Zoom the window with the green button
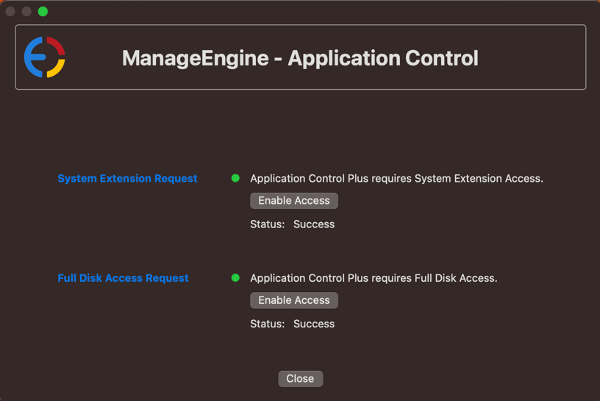This screenshot has width=600, height=401. [43, 11]
